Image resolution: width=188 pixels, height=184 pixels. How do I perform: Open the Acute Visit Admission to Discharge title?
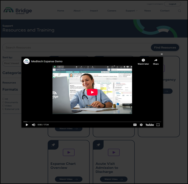107,168
